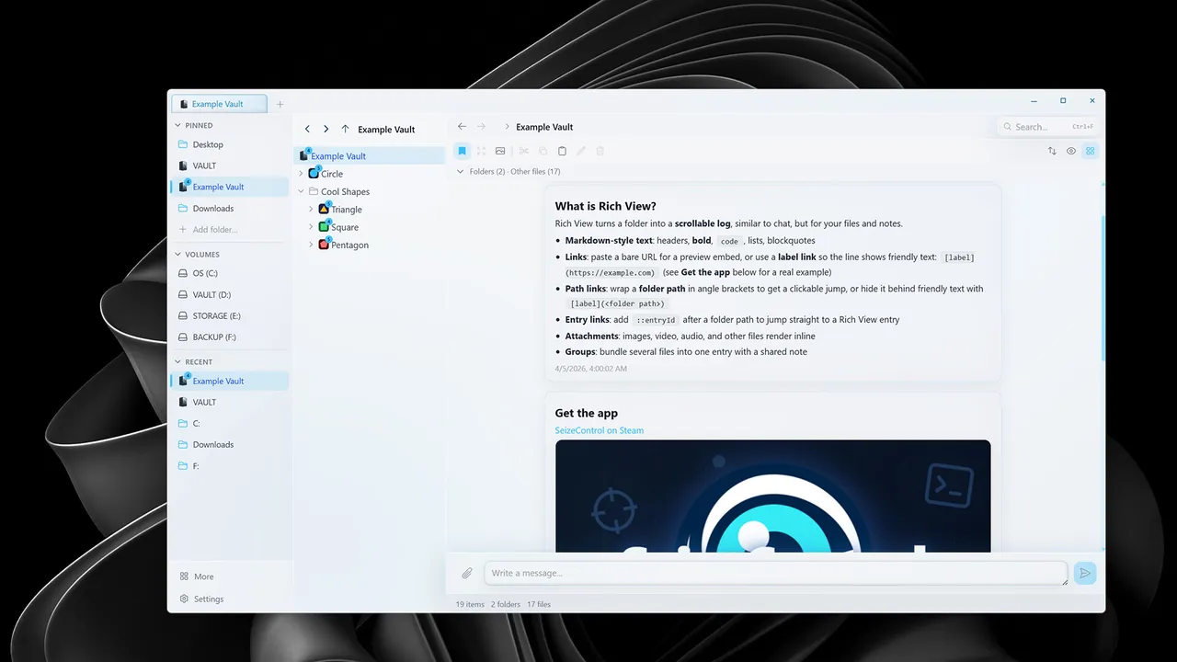Open the SeizeControl on Steam link
This screenshot has height=662, width=1177.
coord(599,430)
